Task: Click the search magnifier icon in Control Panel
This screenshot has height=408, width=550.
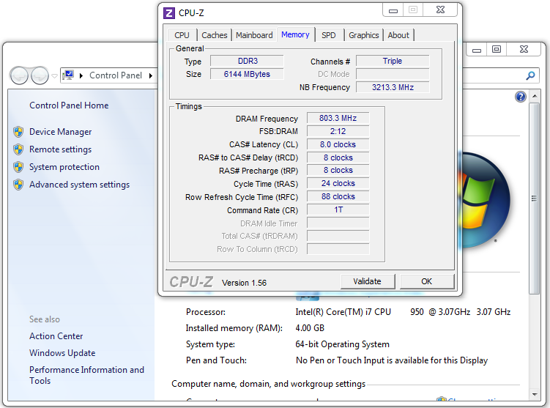Action: [531, 75]
